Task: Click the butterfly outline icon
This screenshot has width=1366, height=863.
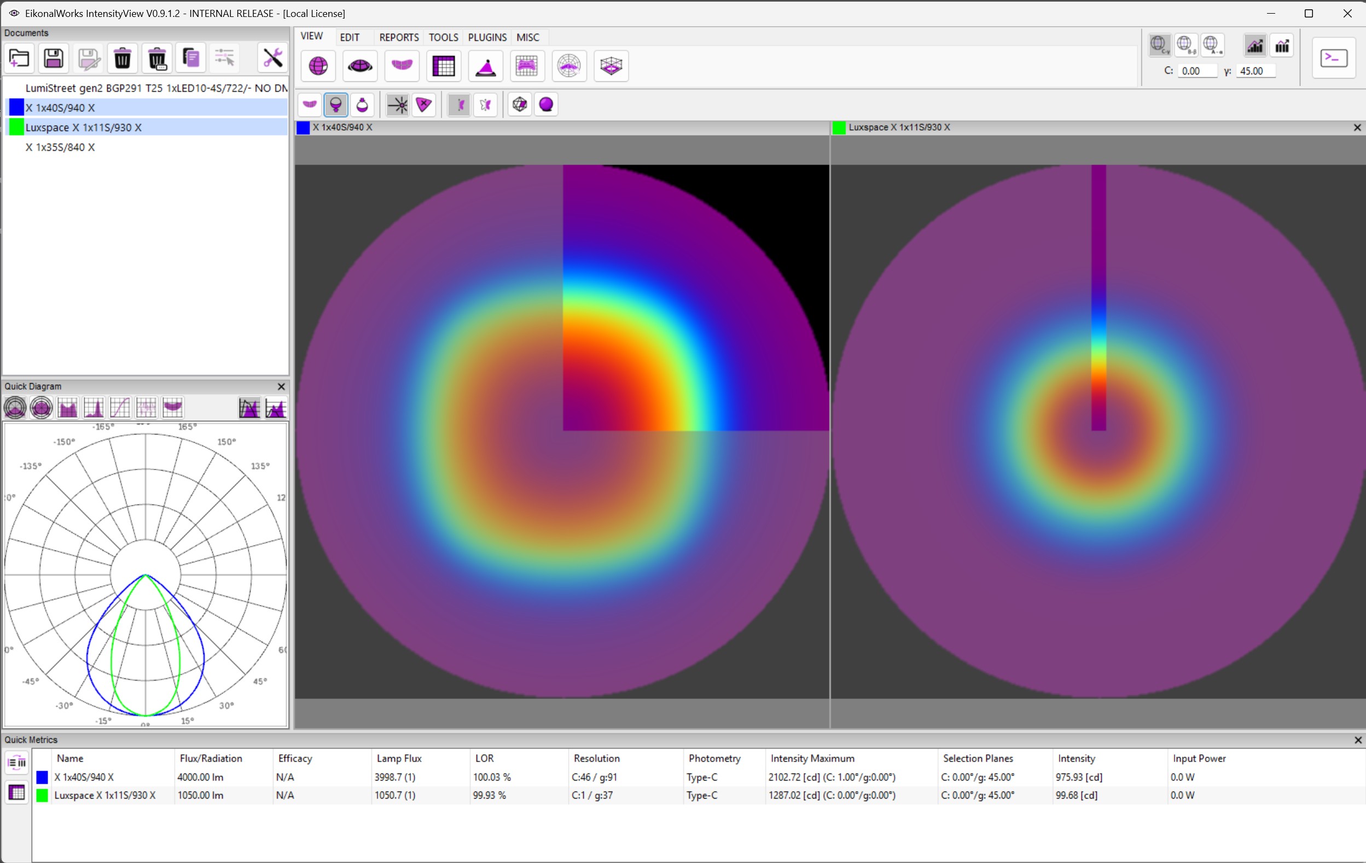Action: coord(486,105)
